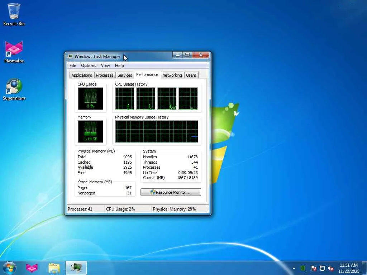Minimize the Task Manager window

(x=178, y=55)
